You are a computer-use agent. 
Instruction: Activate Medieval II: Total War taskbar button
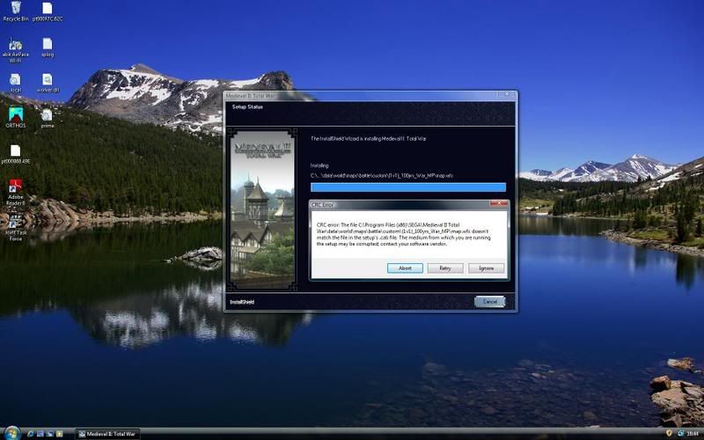107,434
